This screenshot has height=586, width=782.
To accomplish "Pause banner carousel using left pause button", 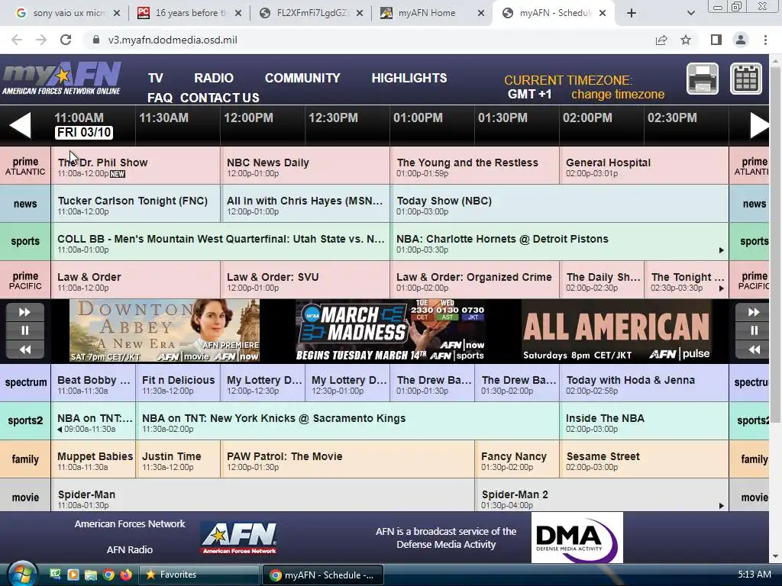I will (x=24, y=330).
